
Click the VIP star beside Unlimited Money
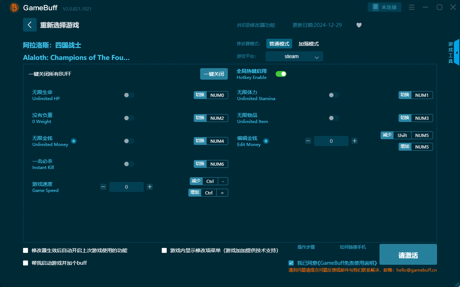pos(74,141)
